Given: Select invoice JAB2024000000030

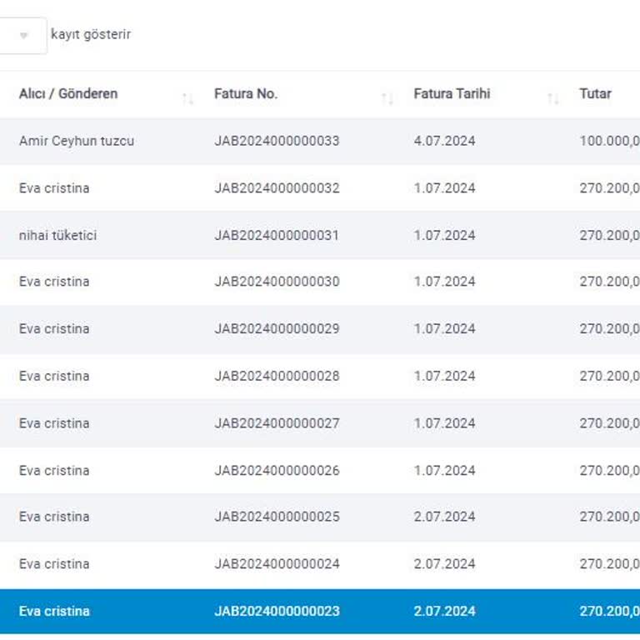Looking at the screenshot, I should [277, 282].
